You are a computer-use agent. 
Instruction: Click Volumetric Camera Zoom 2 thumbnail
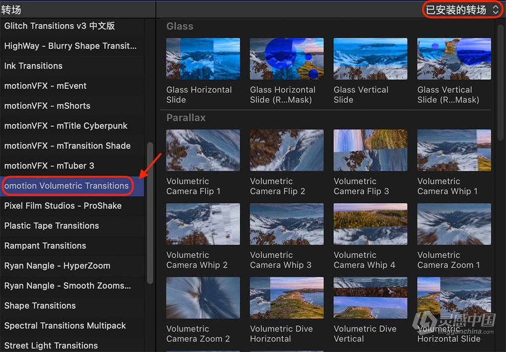tap(203, 297)
